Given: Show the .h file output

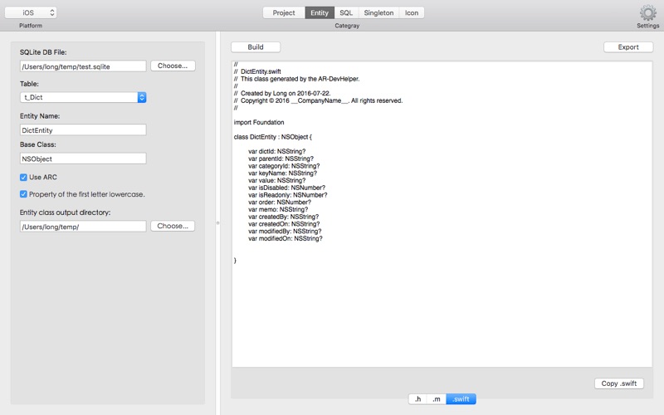Looking at the screenshot, I should pos(417,399).
